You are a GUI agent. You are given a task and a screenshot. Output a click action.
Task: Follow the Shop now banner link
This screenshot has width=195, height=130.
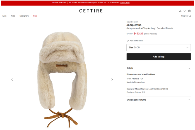(x=125, y=2)
